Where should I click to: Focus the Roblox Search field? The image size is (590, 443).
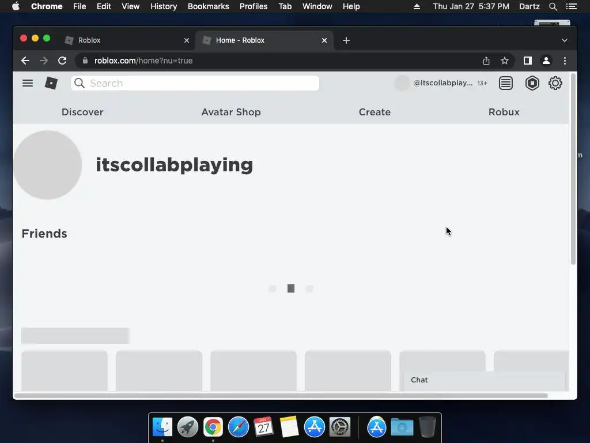(x=195, y=83)
